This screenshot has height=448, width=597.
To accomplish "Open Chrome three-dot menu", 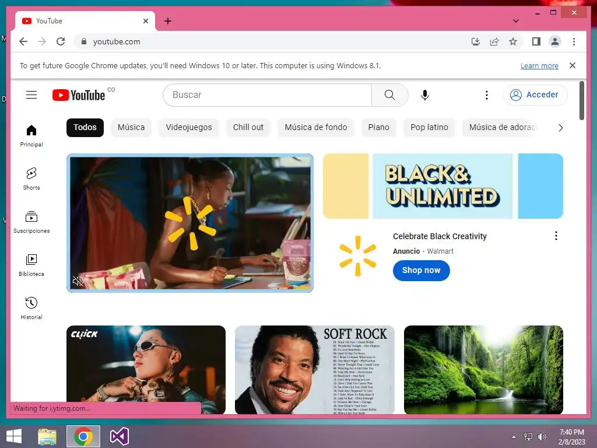I will click(x=574, y=41).
